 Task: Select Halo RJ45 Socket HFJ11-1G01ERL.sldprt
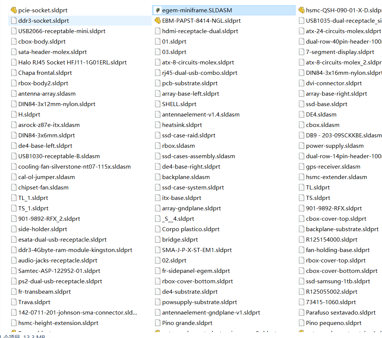point(72,62)
